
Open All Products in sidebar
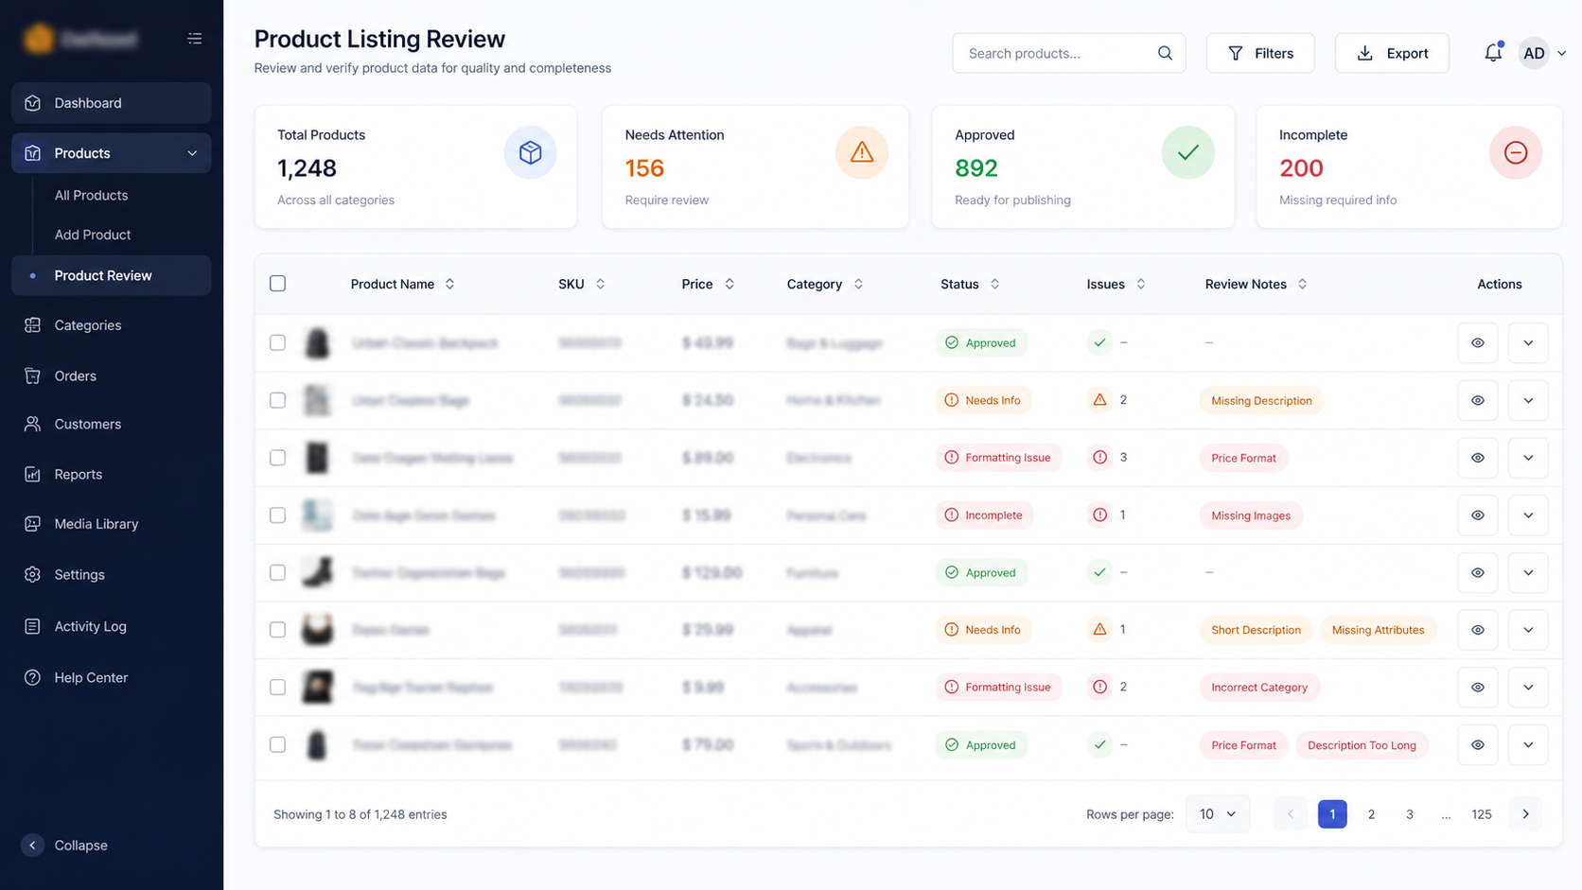click(91, 195)
